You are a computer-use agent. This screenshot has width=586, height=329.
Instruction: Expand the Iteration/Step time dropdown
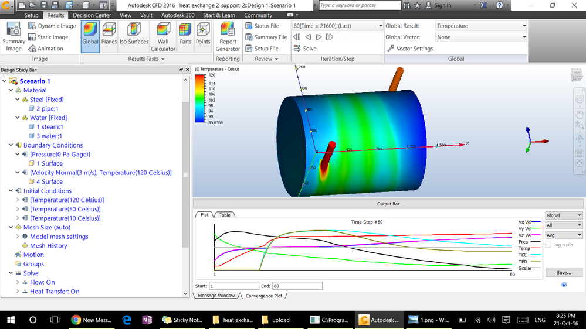337,26
